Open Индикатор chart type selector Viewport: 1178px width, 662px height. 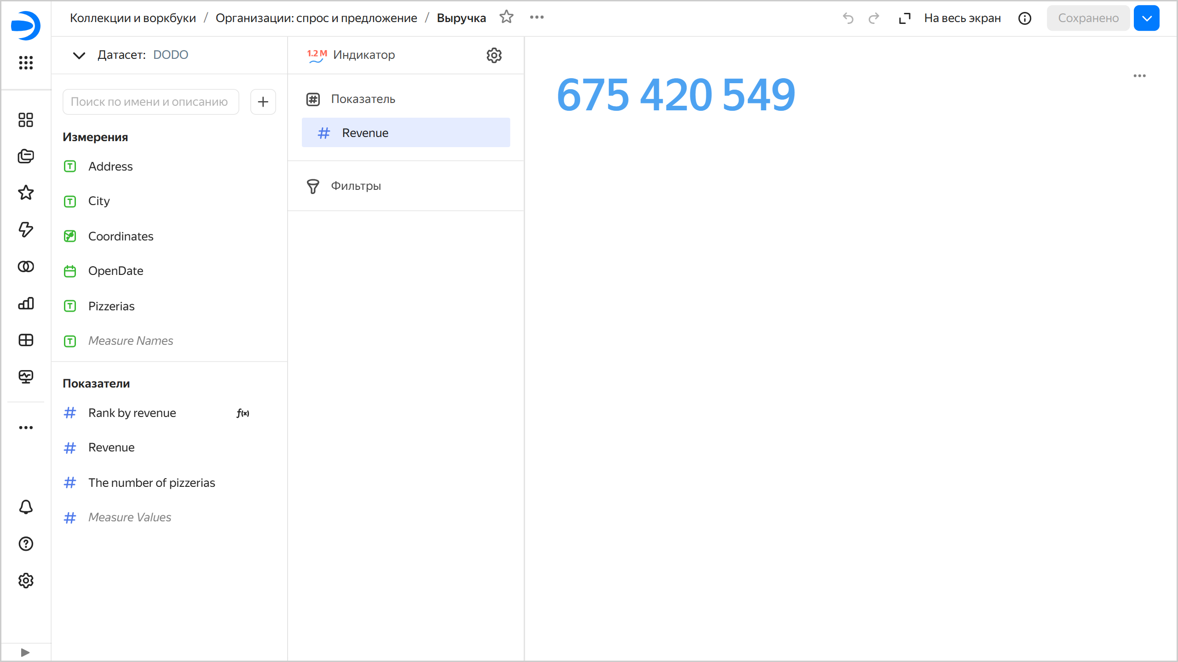point(364,55)
